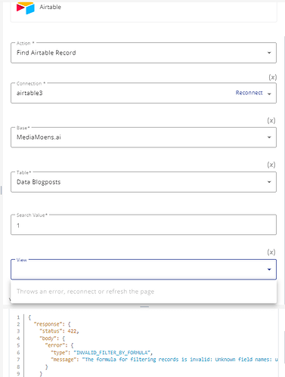This screenshot has width=285, height=377.
Task: Open the Action dropdown arrow
Action: pos(269,53)
